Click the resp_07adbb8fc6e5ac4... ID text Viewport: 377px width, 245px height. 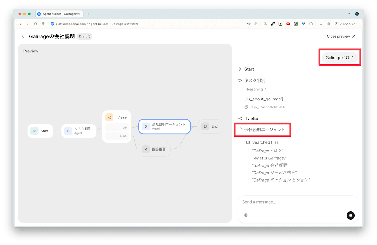(269, 107)
